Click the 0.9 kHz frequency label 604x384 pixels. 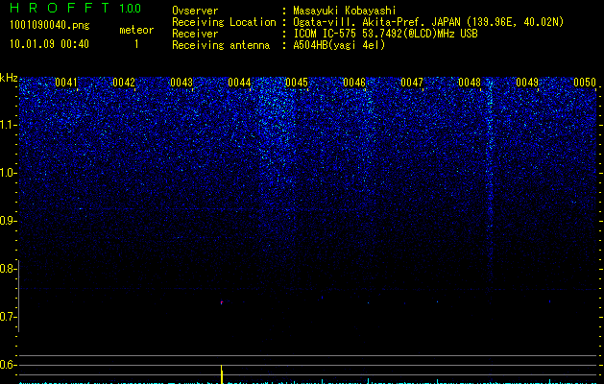tap(8, 221)
